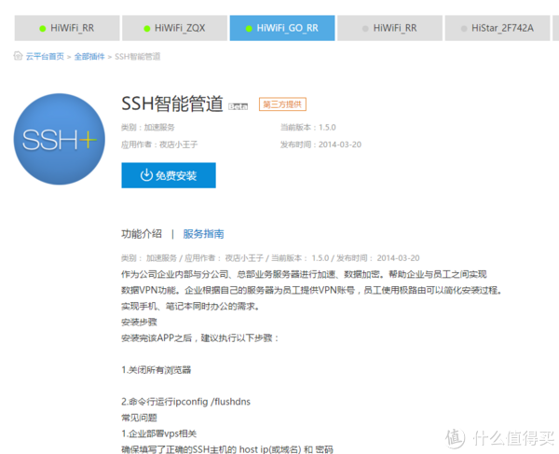Click the ipconfig /flushdns instruction line
This screenshot has height=454, width=559.
(x=185, y=402)
